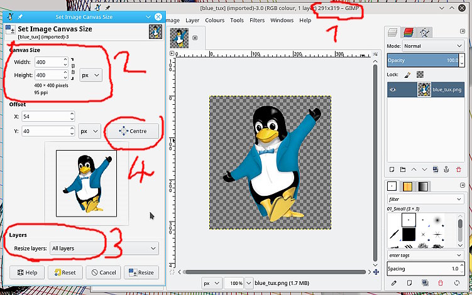The image size is (472, 295).
Task: Adjust the layer Opacity slider
Action: tap(422, 60)
